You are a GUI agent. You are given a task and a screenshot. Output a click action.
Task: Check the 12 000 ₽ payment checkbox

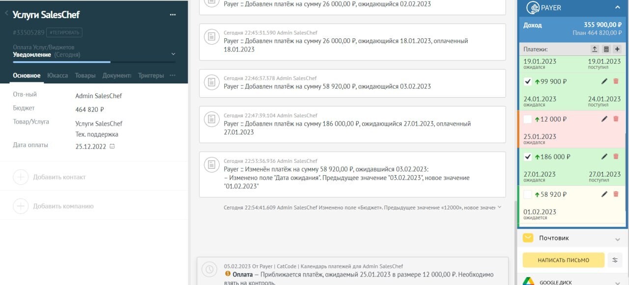pyautogui.click(x=528, y=119)
